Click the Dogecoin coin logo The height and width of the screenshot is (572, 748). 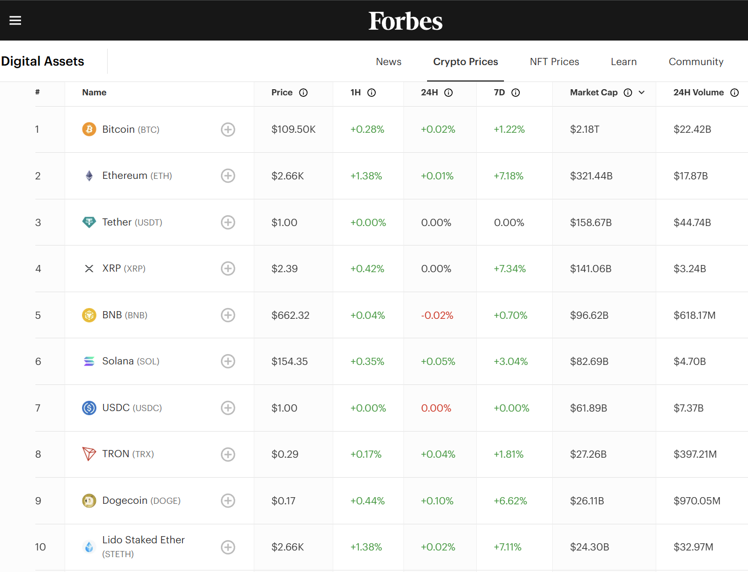(x=89, y=501)
